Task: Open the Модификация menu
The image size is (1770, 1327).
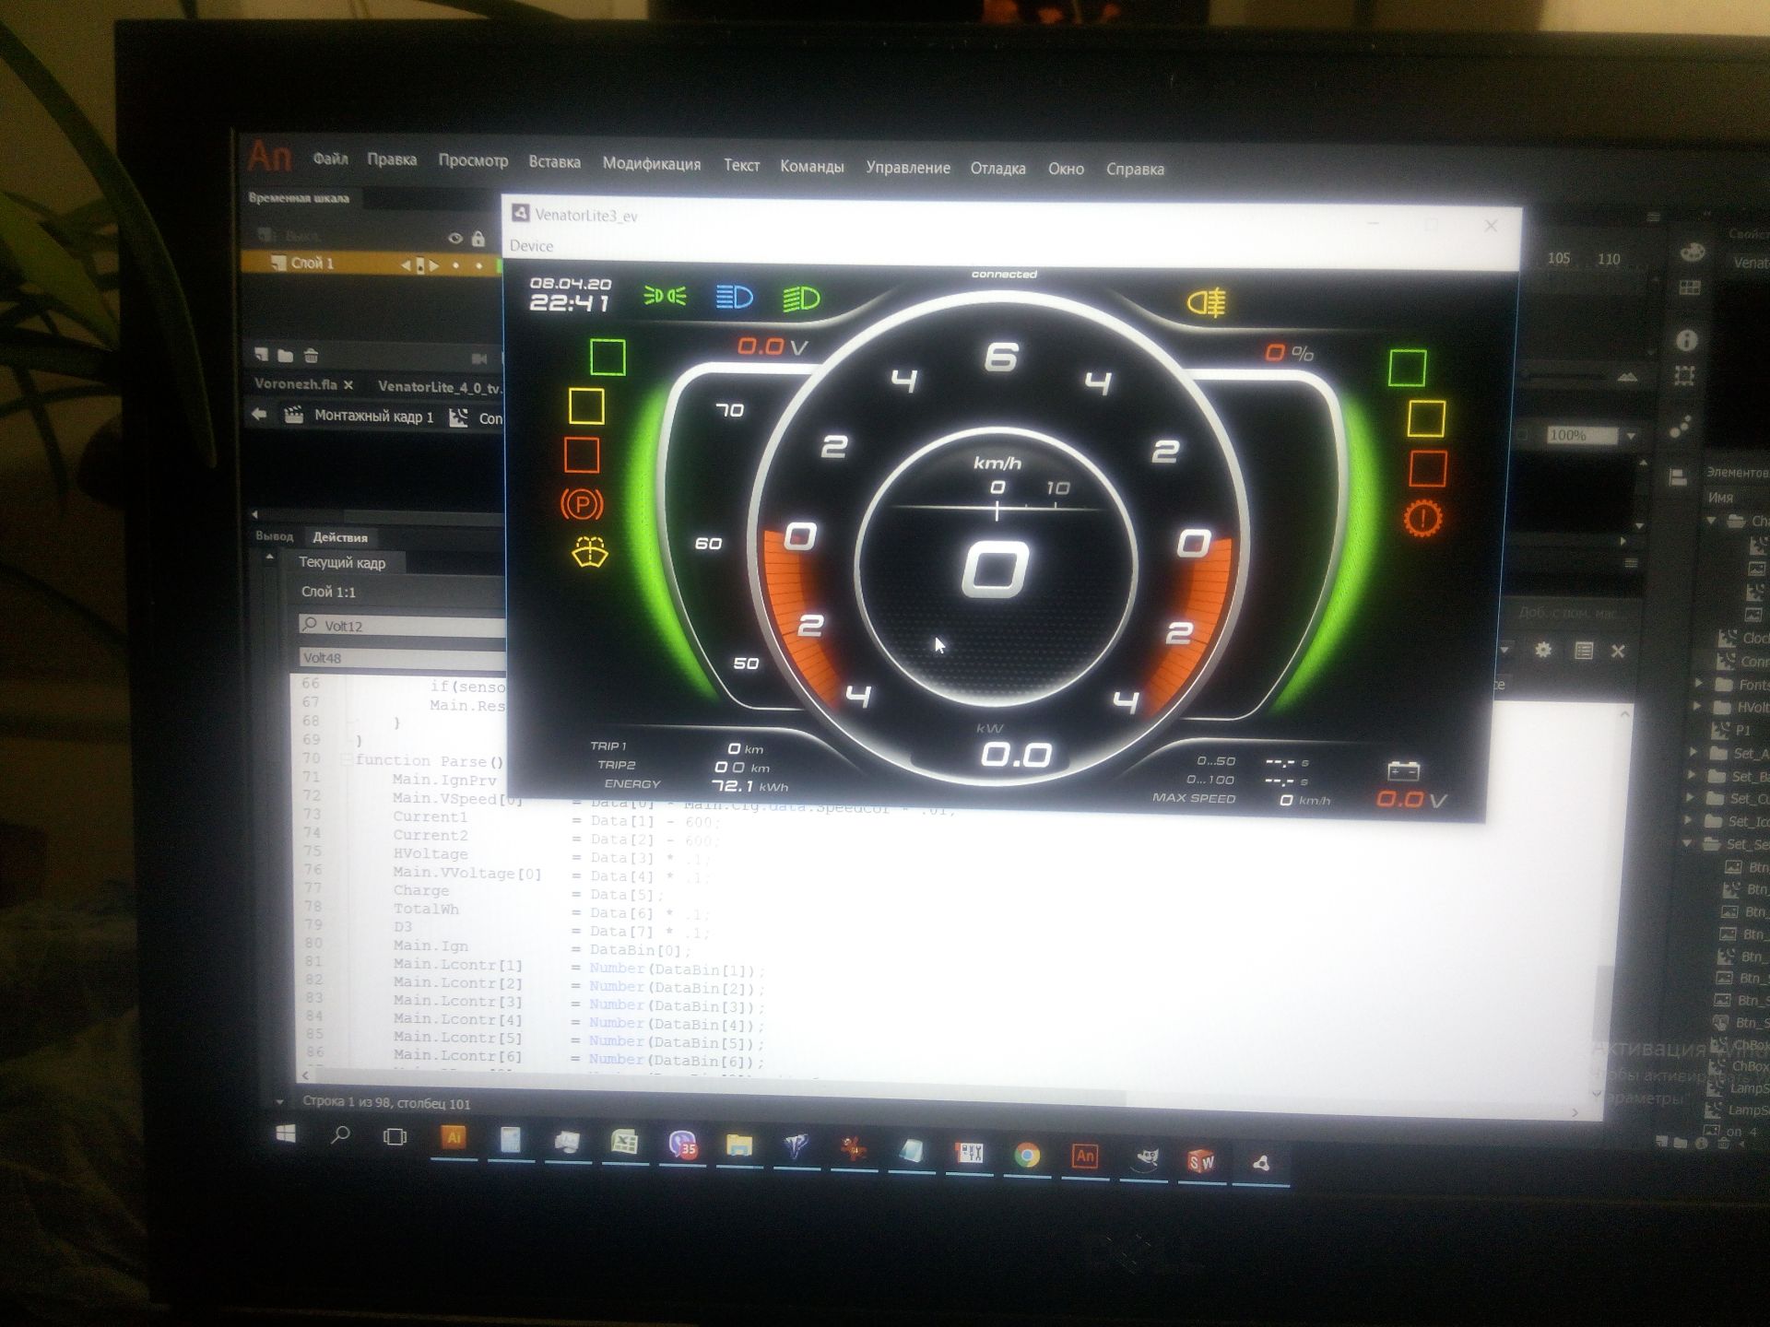Action: (651, 164)
